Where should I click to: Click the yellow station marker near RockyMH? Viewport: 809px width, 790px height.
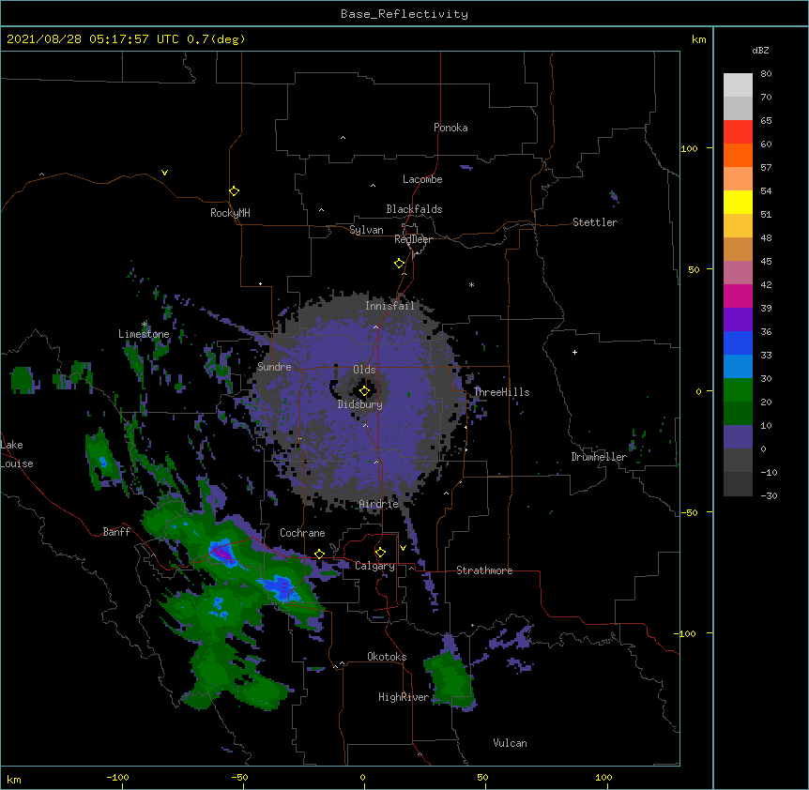tap(234, 191)
